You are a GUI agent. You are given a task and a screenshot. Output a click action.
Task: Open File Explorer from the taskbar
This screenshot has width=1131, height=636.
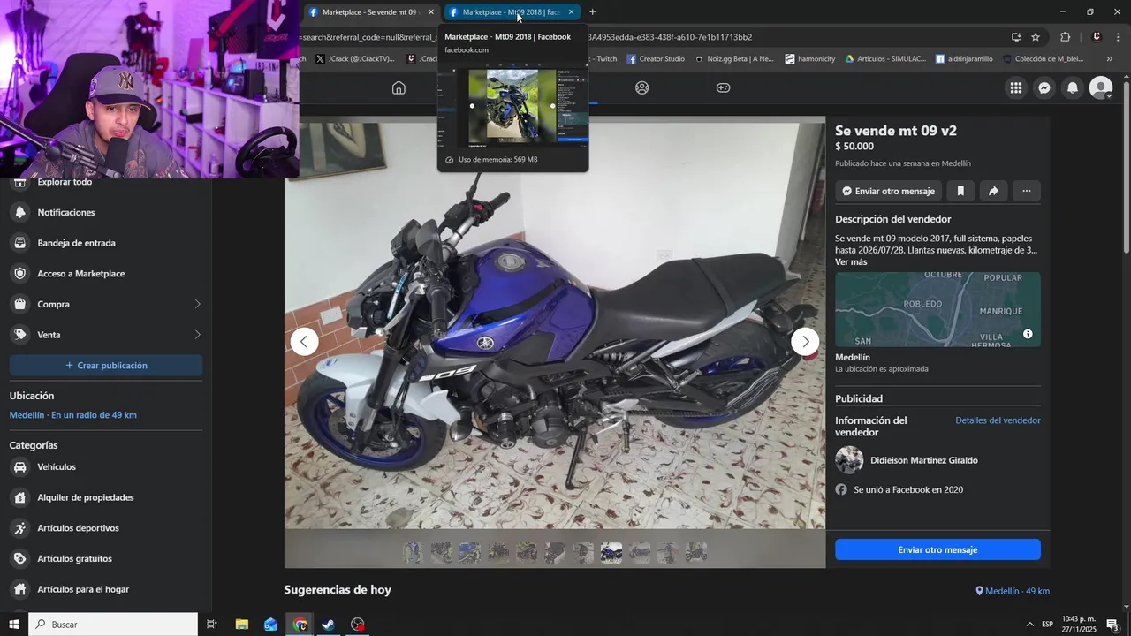coord(242,625)
